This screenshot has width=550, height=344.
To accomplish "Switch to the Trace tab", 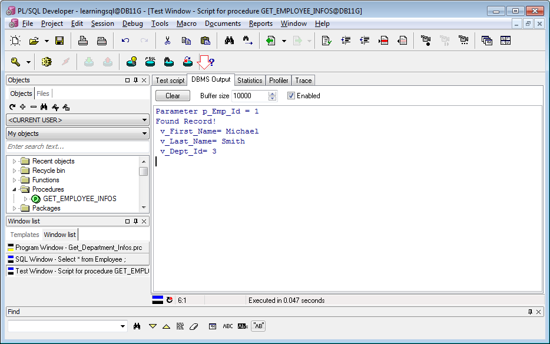I will [303, 81].
